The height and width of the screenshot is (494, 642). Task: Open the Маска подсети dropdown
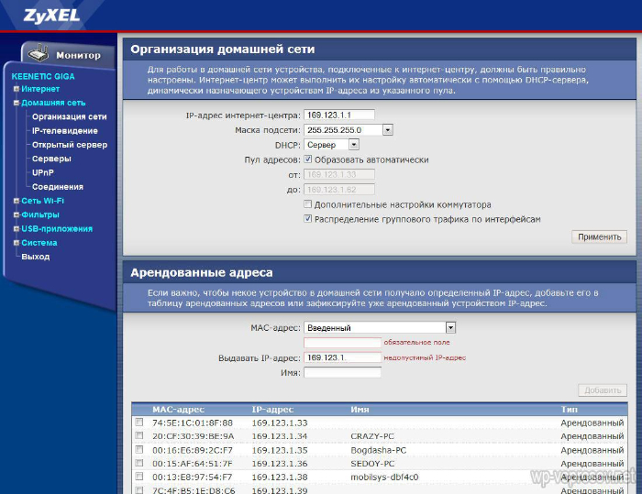click(x=387, y=130)
